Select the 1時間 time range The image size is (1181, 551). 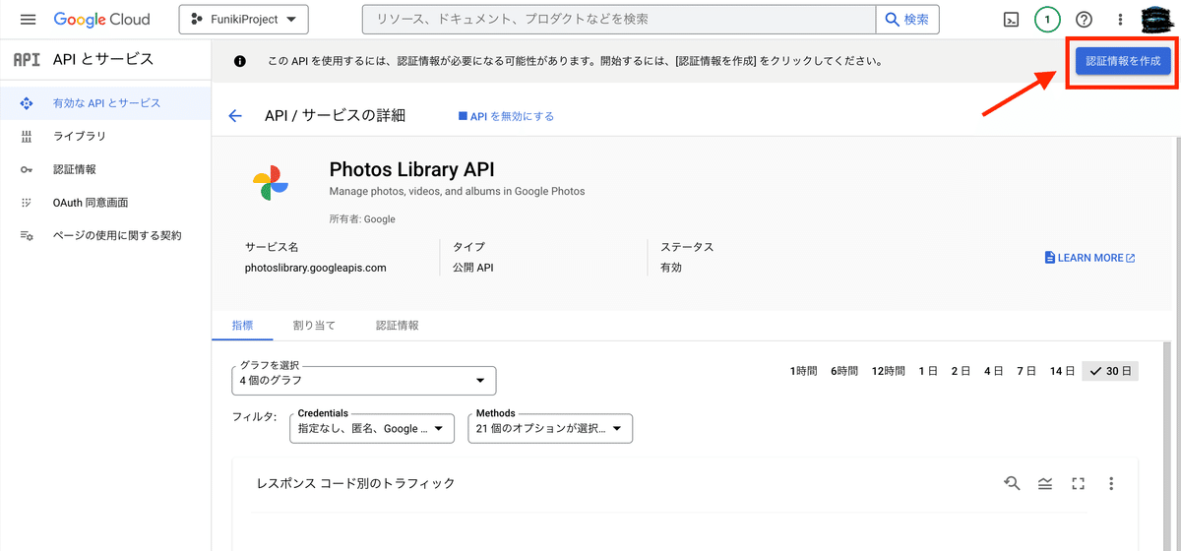[x=803, y=371]
